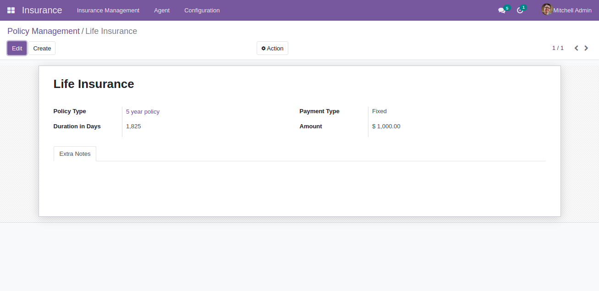Click Mitchell Admin's avatar picture
This screenshot has height=291, width=599.
pos(547,10)
